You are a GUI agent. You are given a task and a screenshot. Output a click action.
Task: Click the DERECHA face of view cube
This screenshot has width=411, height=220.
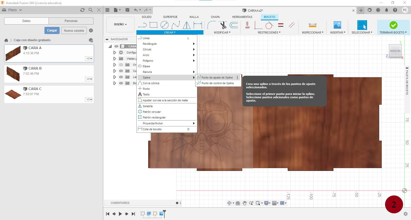click(395, 51)
